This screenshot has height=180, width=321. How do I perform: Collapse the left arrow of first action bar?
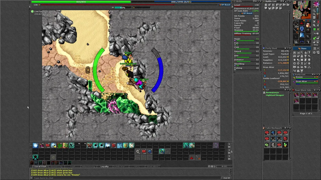(31, 144)
